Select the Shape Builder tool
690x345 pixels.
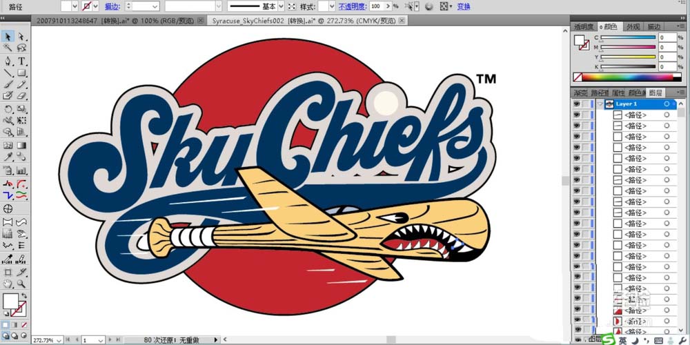(x=8, y=132)
